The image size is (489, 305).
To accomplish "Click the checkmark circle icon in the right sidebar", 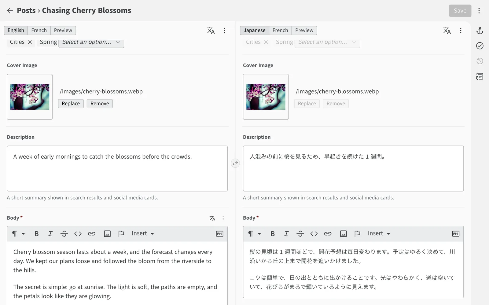I will coord(480,46).
